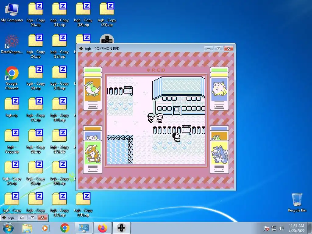Click the network tray icon
This screenshot has width=312, height=234.
pos(274,228)
